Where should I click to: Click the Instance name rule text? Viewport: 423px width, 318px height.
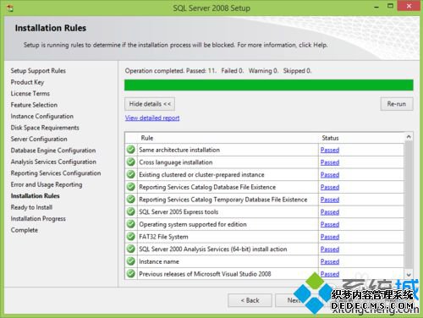click(x=159, y=261)
